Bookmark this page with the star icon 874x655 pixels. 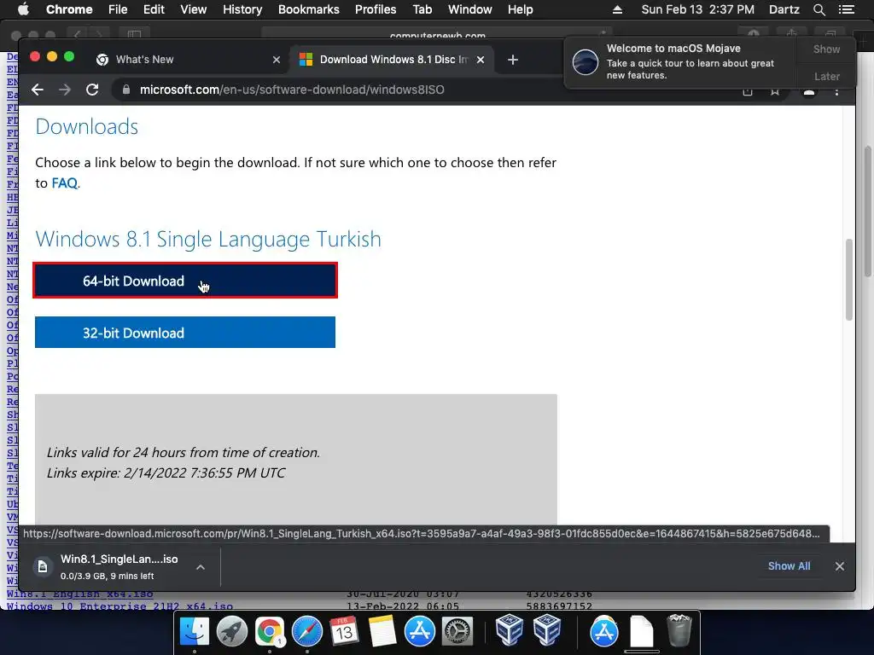click(775, 92)
